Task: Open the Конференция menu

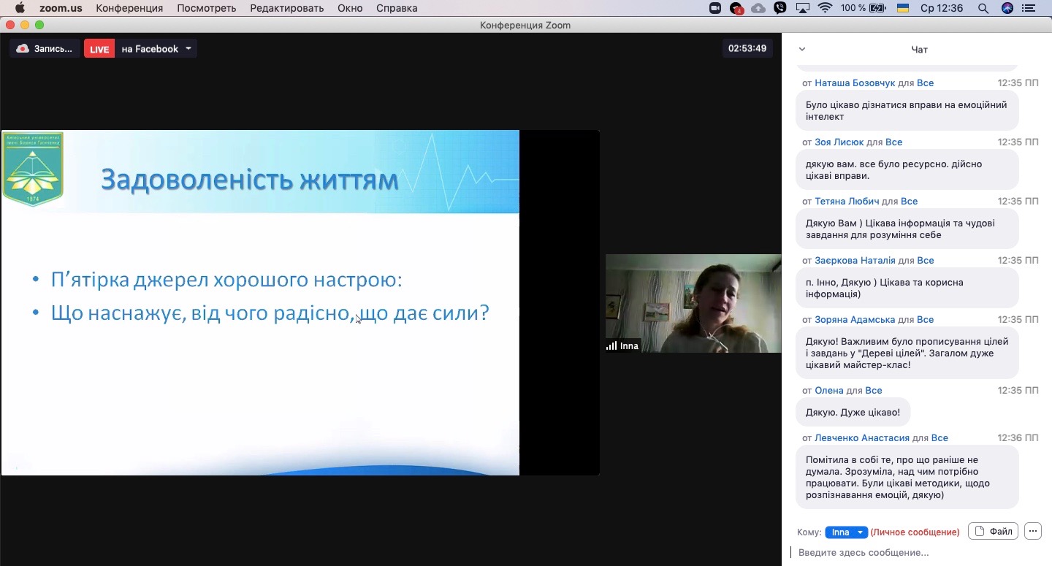Action: coord(129,8)
